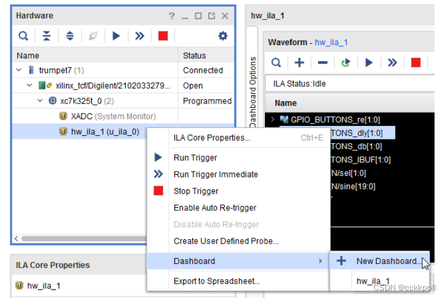Choose Run Trigger Immediate menu entry
The image size is (445, 298).
[x=239, y=174]
